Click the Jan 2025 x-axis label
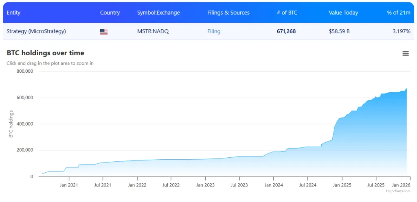The image size is (417, 202). click(x=342, y=185)
